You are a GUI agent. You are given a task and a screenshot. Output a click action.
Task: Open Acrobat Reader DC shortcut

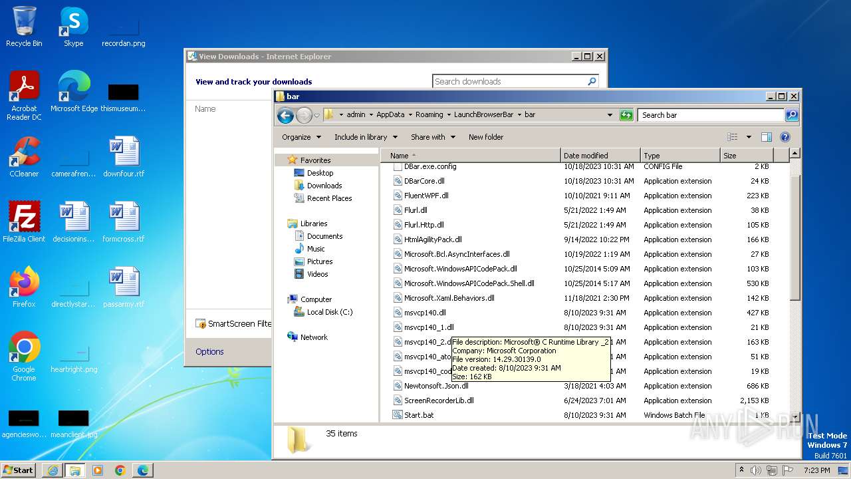click(x=24, y=95)
